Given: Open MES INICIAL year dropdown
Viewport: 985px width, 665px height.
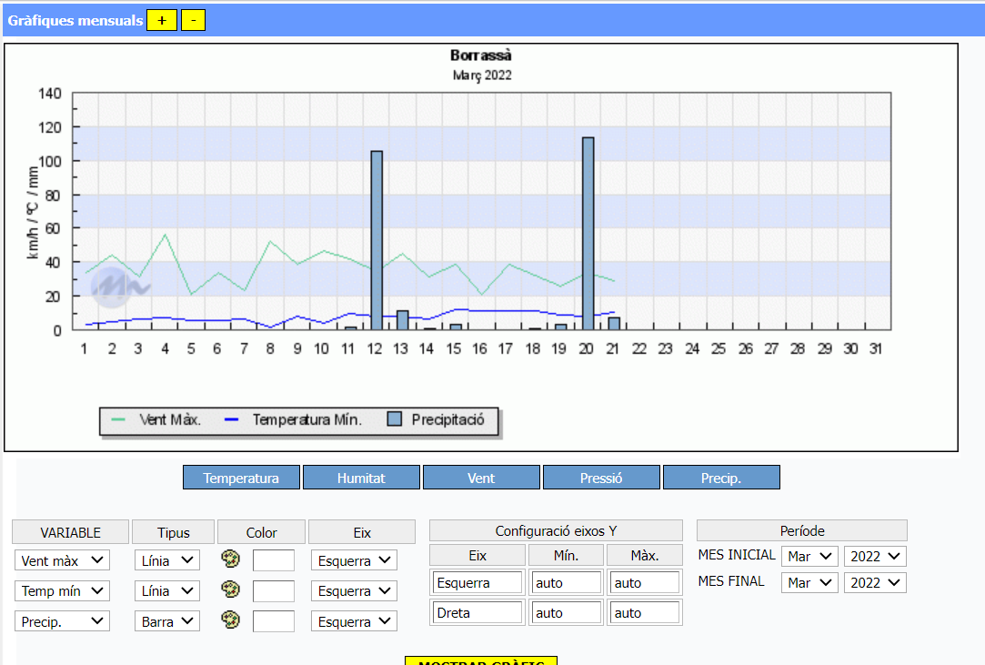Looking at the screenshot, I should coord(875,556).
